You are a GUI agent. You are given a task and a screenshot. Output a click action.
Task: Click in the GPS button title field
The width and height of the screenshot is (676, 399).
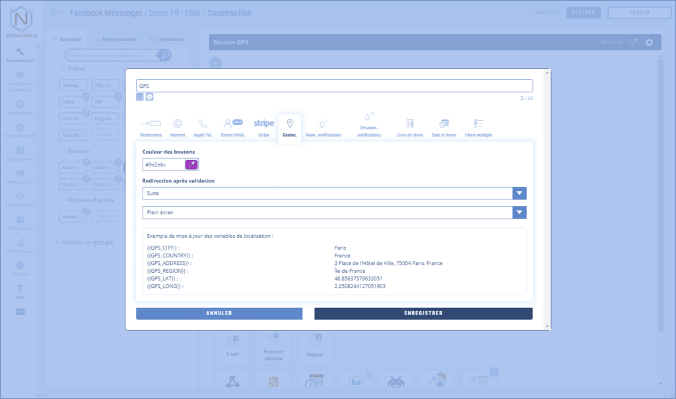334,86
